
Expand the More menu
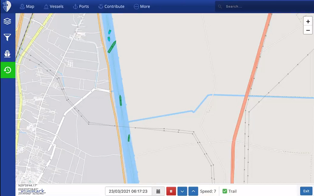(x=142, y=6)
